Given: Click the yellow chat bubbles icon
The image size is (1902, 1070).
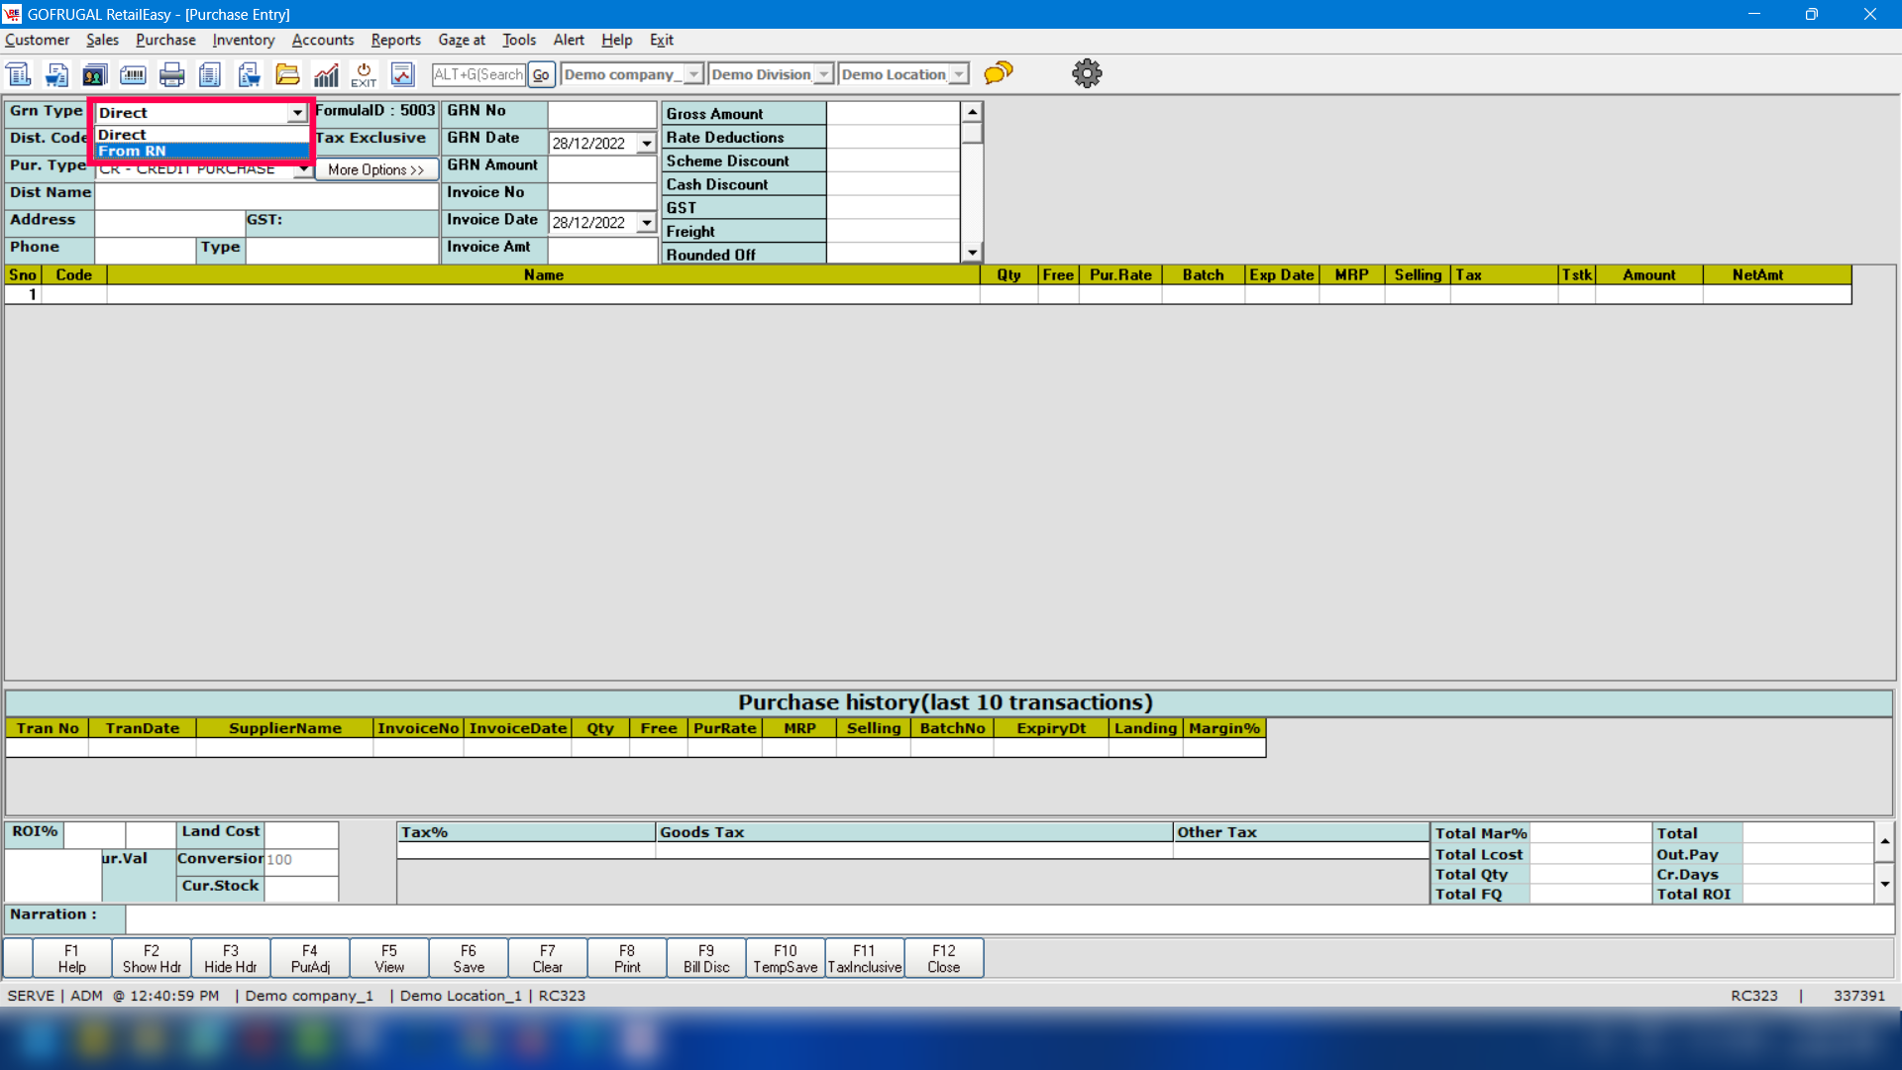Looking at the screenshot, I should pos(999,73).
